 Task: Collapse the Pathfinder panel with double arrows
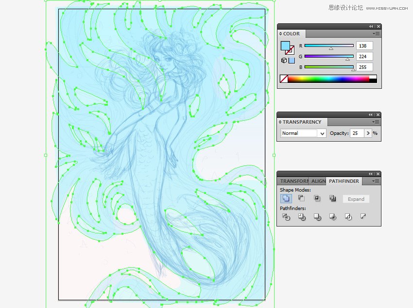(371, 174)
